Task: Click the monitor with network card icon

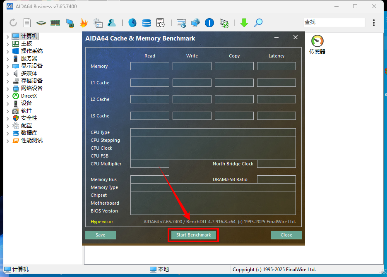Action: coord(70,23)
